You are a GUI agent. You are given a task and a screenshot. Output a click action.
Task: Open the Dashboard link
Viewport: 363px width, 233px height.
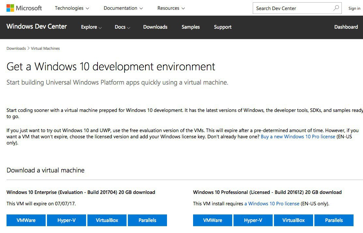point(346,27)
